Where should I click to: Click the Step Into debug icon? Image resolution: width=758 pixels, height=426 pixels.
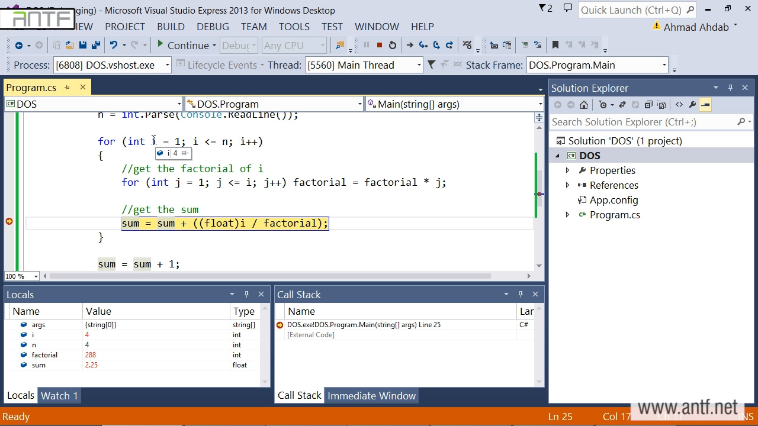pyautogui.click(x=423, y=45)
